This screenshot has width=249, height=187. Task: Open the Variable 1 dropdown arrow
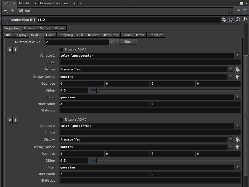238,55
